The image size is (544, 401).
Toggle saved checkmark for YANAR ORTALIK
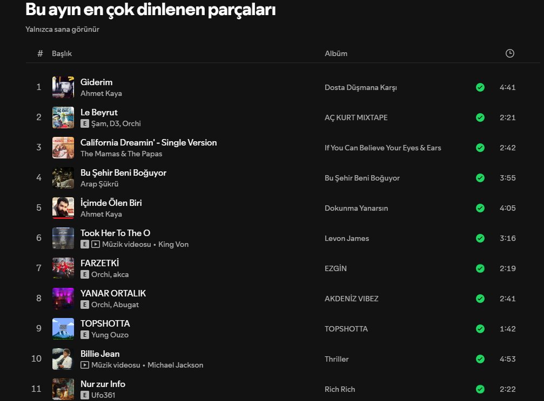[480, 299]
